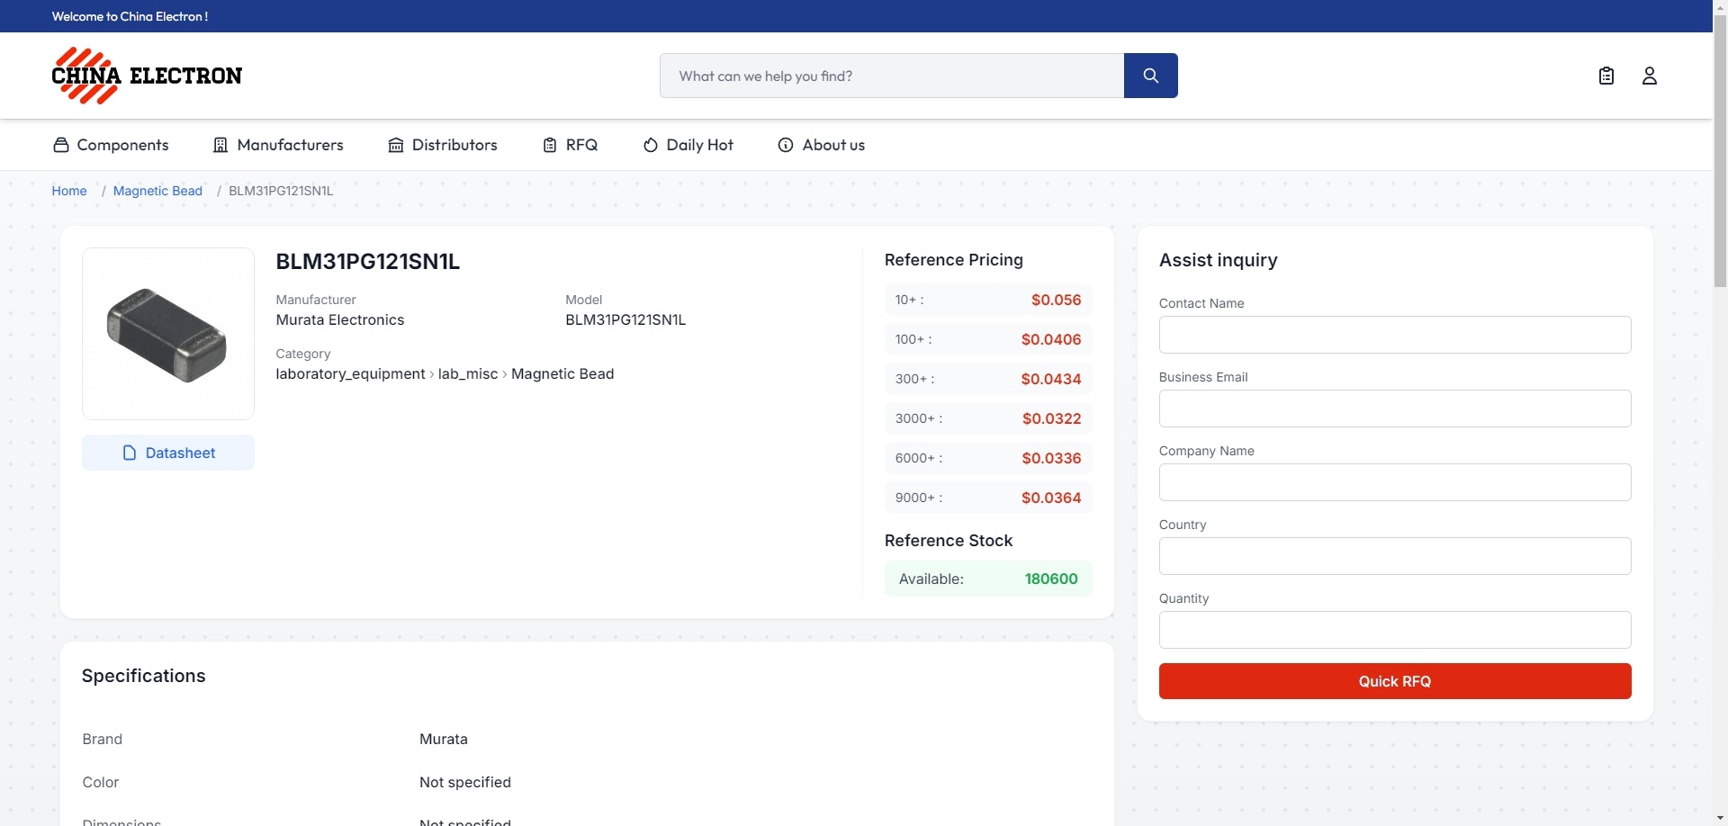Click the BLM31PG121SN1L product title
Image resolution: width=1728 pixels, height=826 pixels.
click(x=367, y=262)
